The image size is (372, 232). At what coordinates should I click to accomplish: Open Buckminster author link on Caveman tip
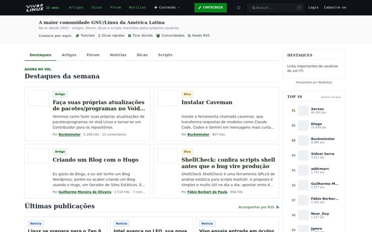(x=198, y=135)
